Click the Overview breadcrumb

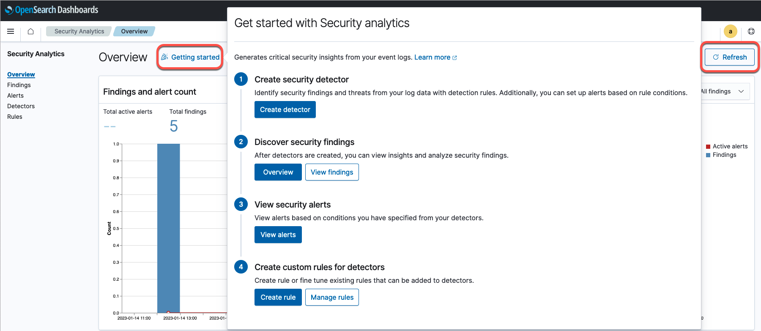(x=134, y=31)
